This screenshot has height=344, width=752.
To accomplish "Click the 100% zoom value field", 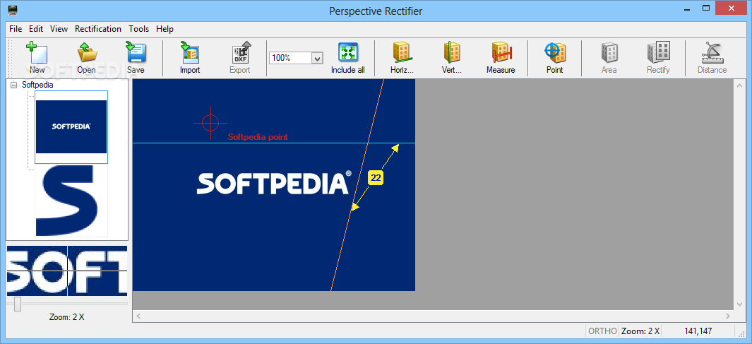I will 291,58.
